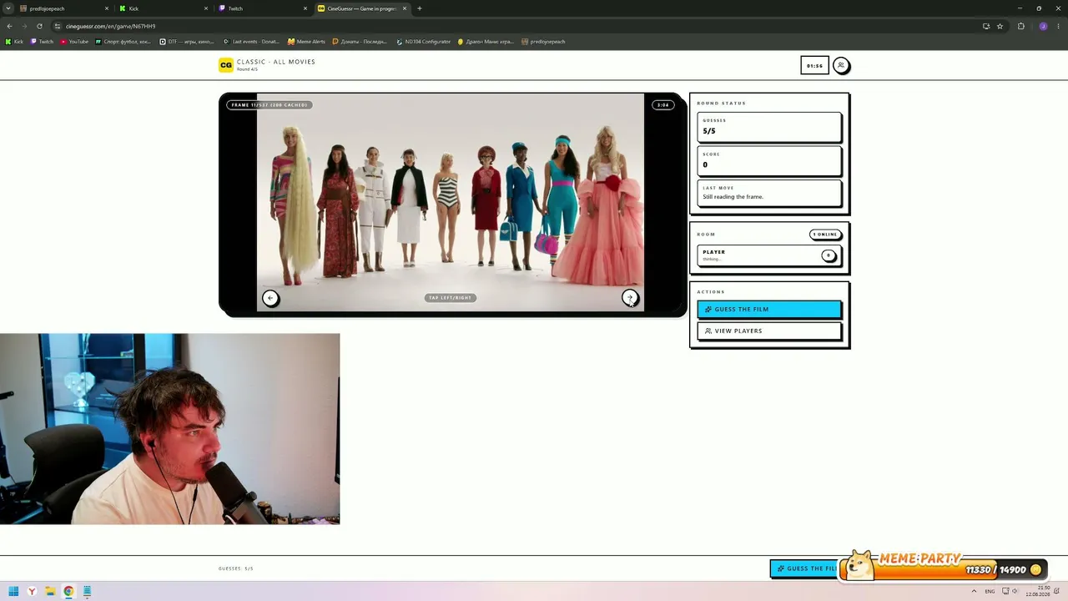
Task: Open the Chrome profile avatar
Action: pyautogui.click(x=1043, y=26)
